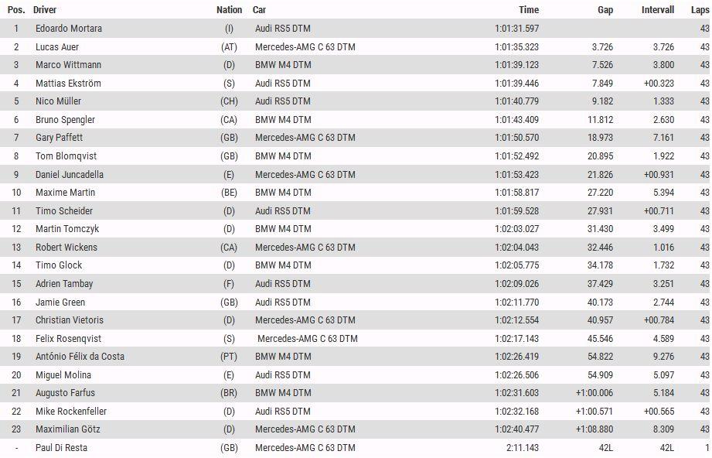Screen dimensions: 712x458
Task: Click the Pos. column header
Action: (x=16, y=9)
